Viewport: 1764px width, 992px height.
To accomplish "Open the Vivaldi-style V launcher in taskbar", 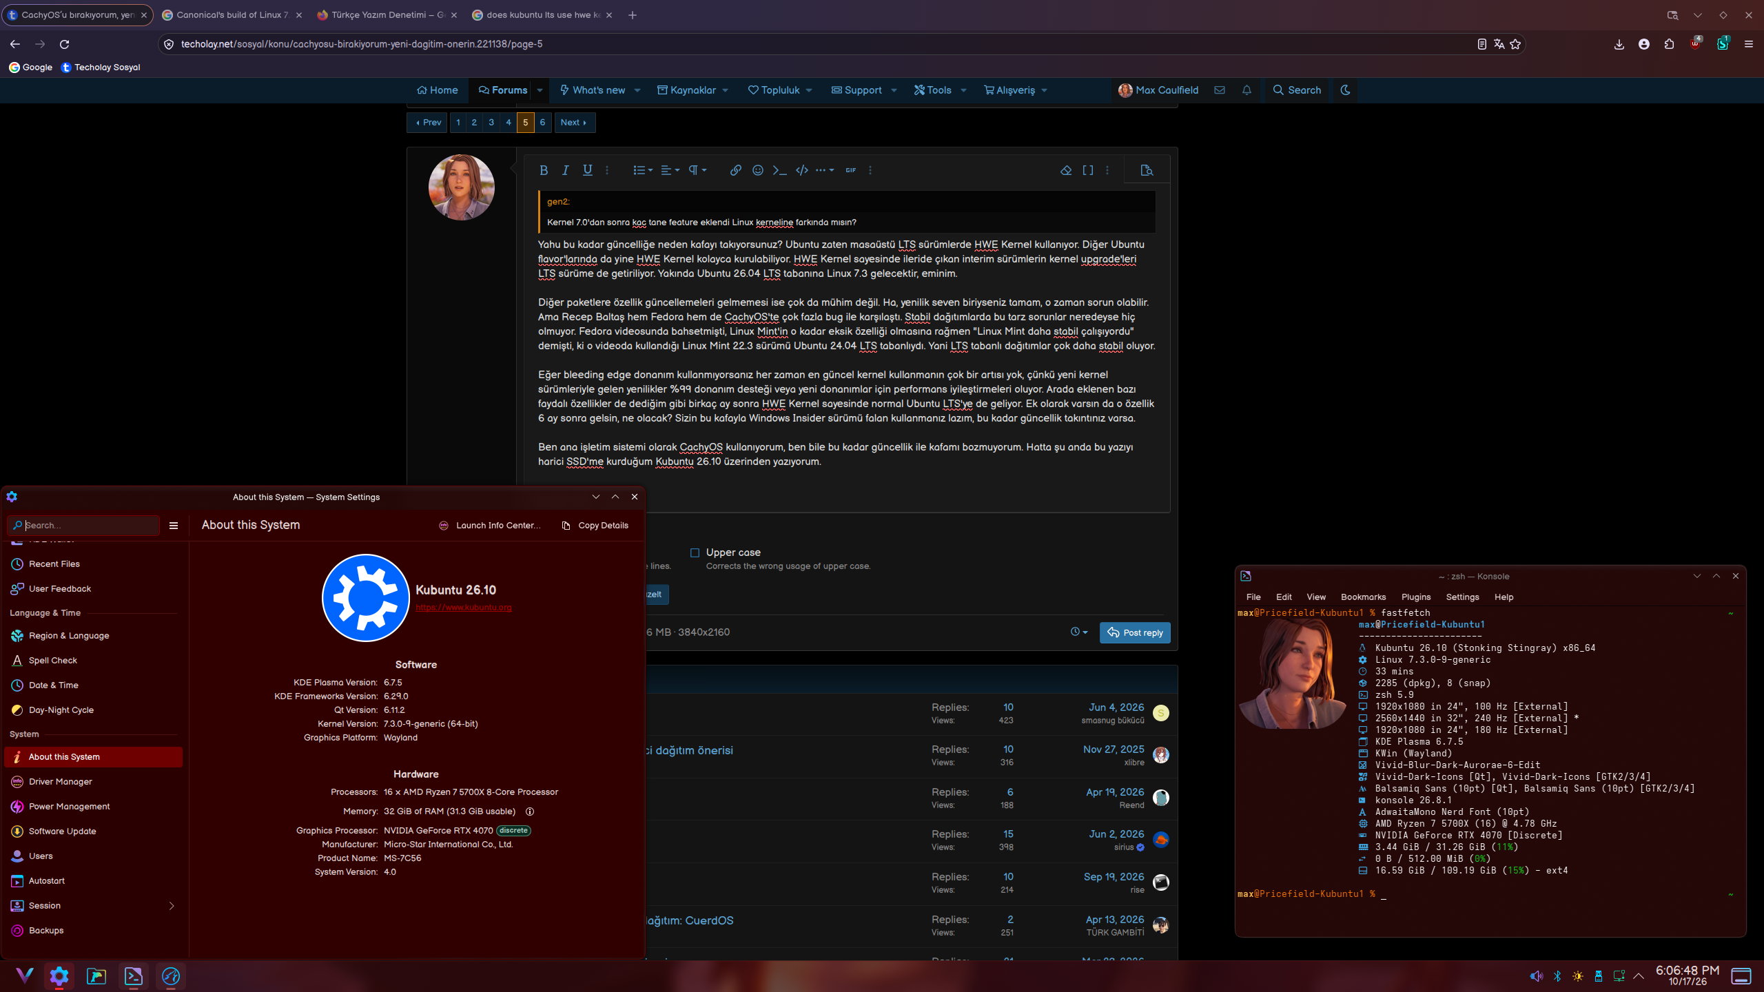I will 24,975.
